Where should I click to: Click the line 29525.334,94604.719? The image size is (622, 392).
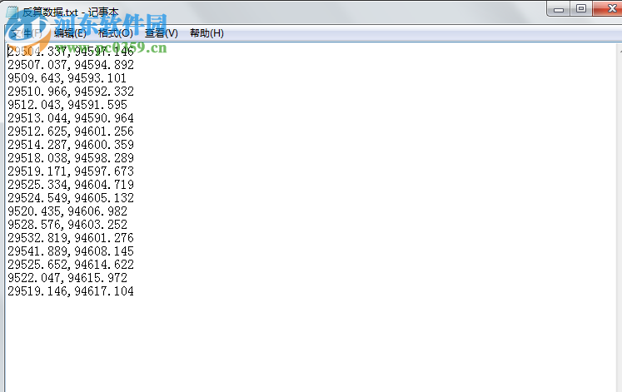tap(71, 185)
